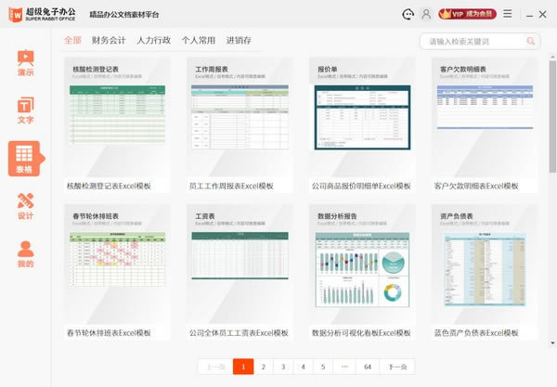
Task: Go to page 4
Action: click(303, 367)
